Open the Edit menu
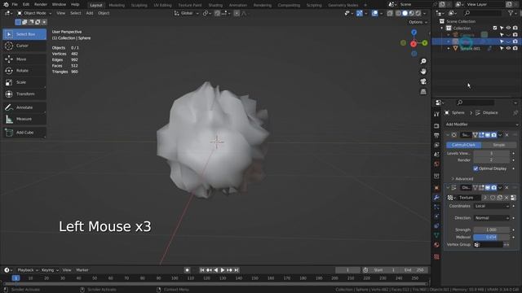Viewport: 522px width, 293px height. [25, 5]
